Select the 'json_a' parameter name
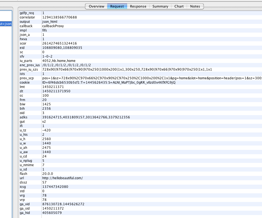262x218 pixels. coord(25,35)
